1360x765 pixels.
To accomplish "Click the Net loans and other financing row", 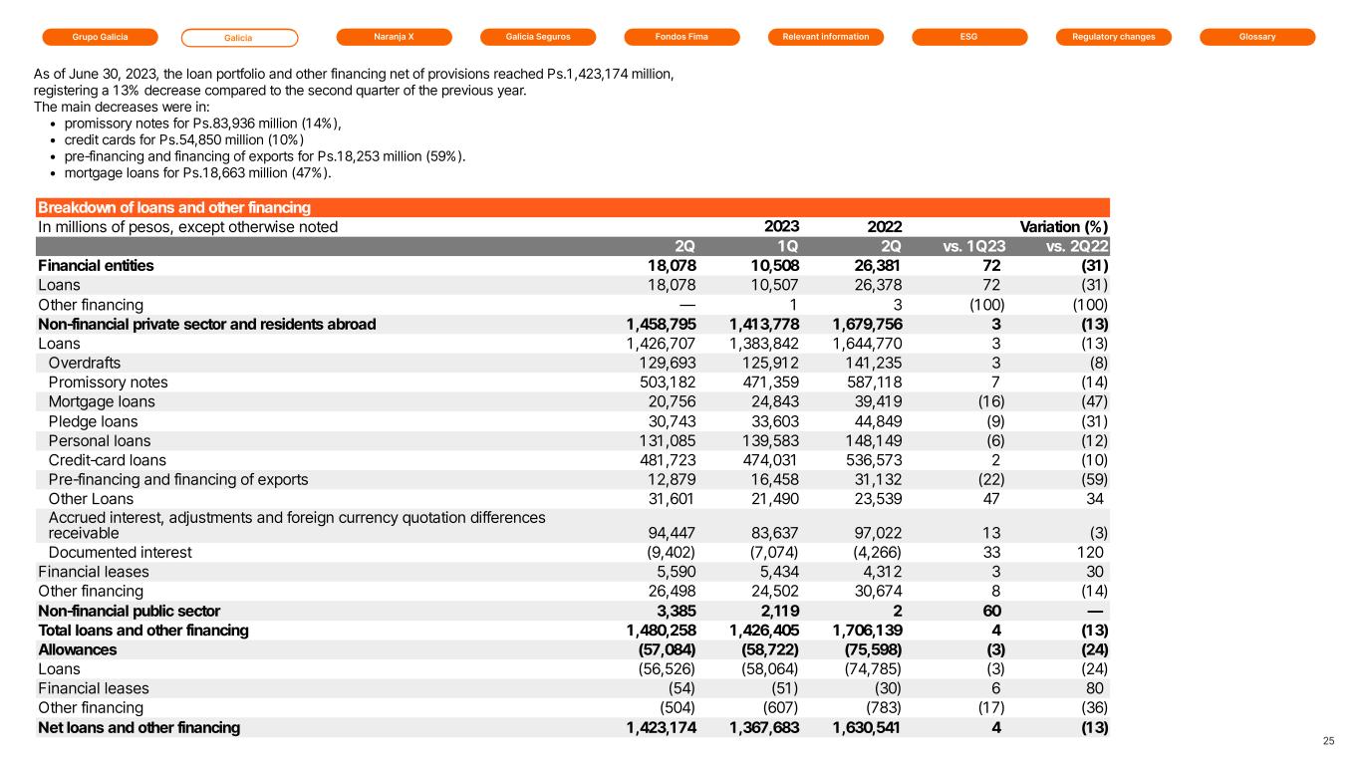I will point(138,727).
